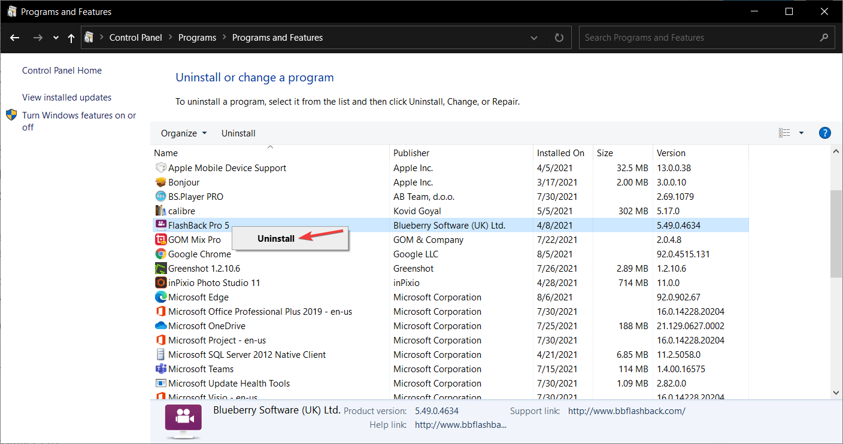Click the Greenshot 1.2.10.6 icon
Image resolution: width=843 pixels, height=444 pixels.
(x=160, y=269)
